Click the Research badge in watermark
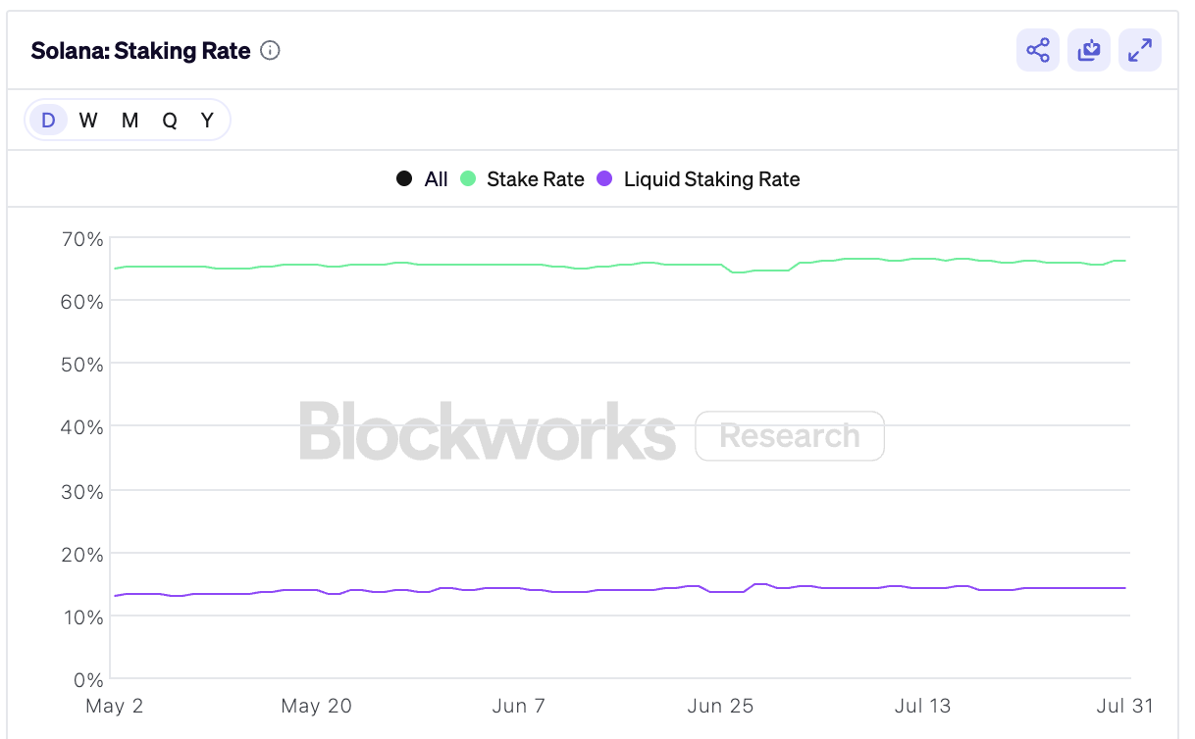Screen dimensions: 1195x739 click(789, 436)
